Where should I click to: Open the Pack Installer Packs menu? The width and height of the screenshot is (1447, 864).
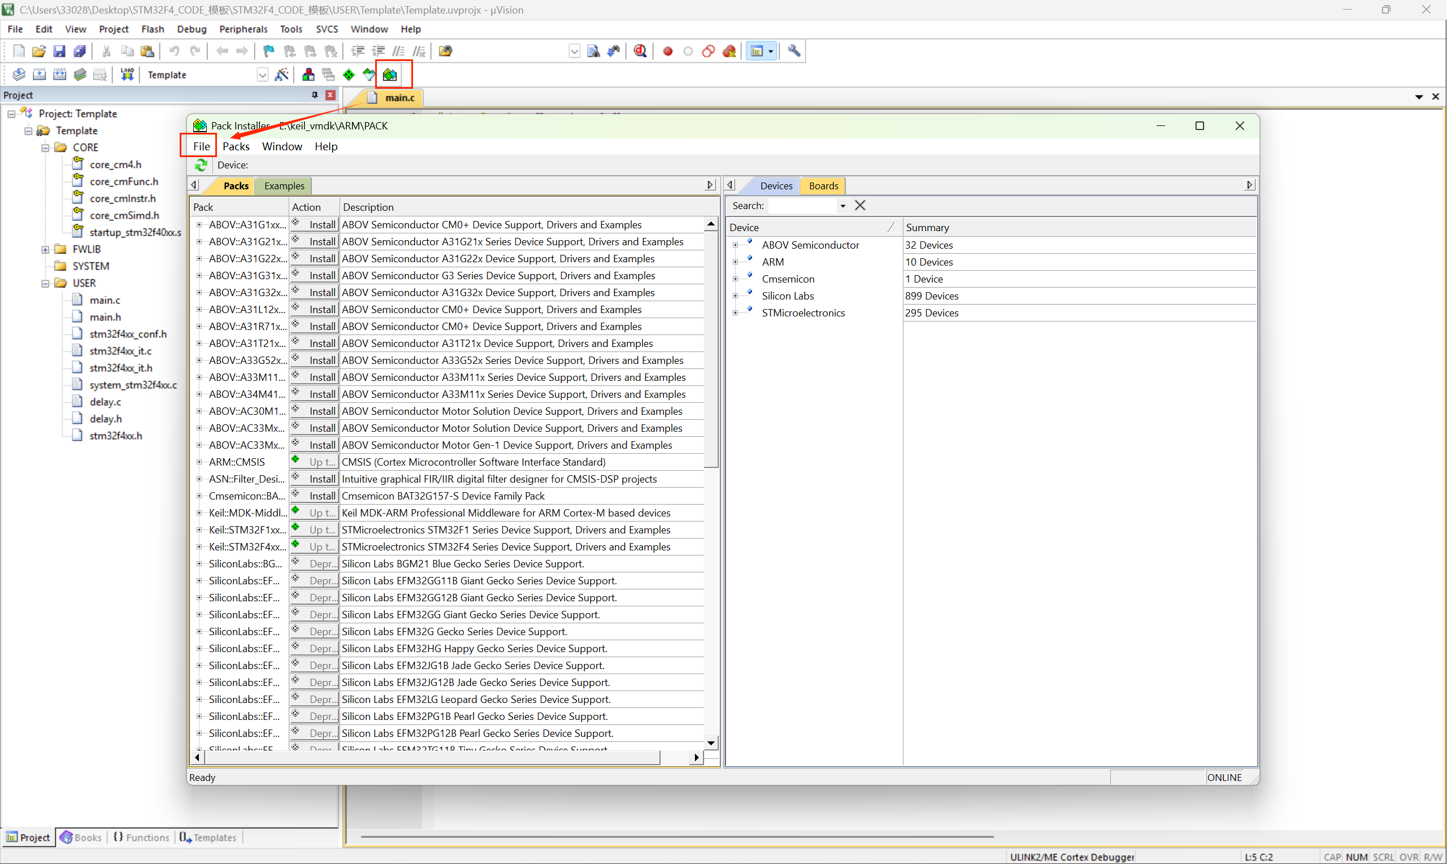236,147
